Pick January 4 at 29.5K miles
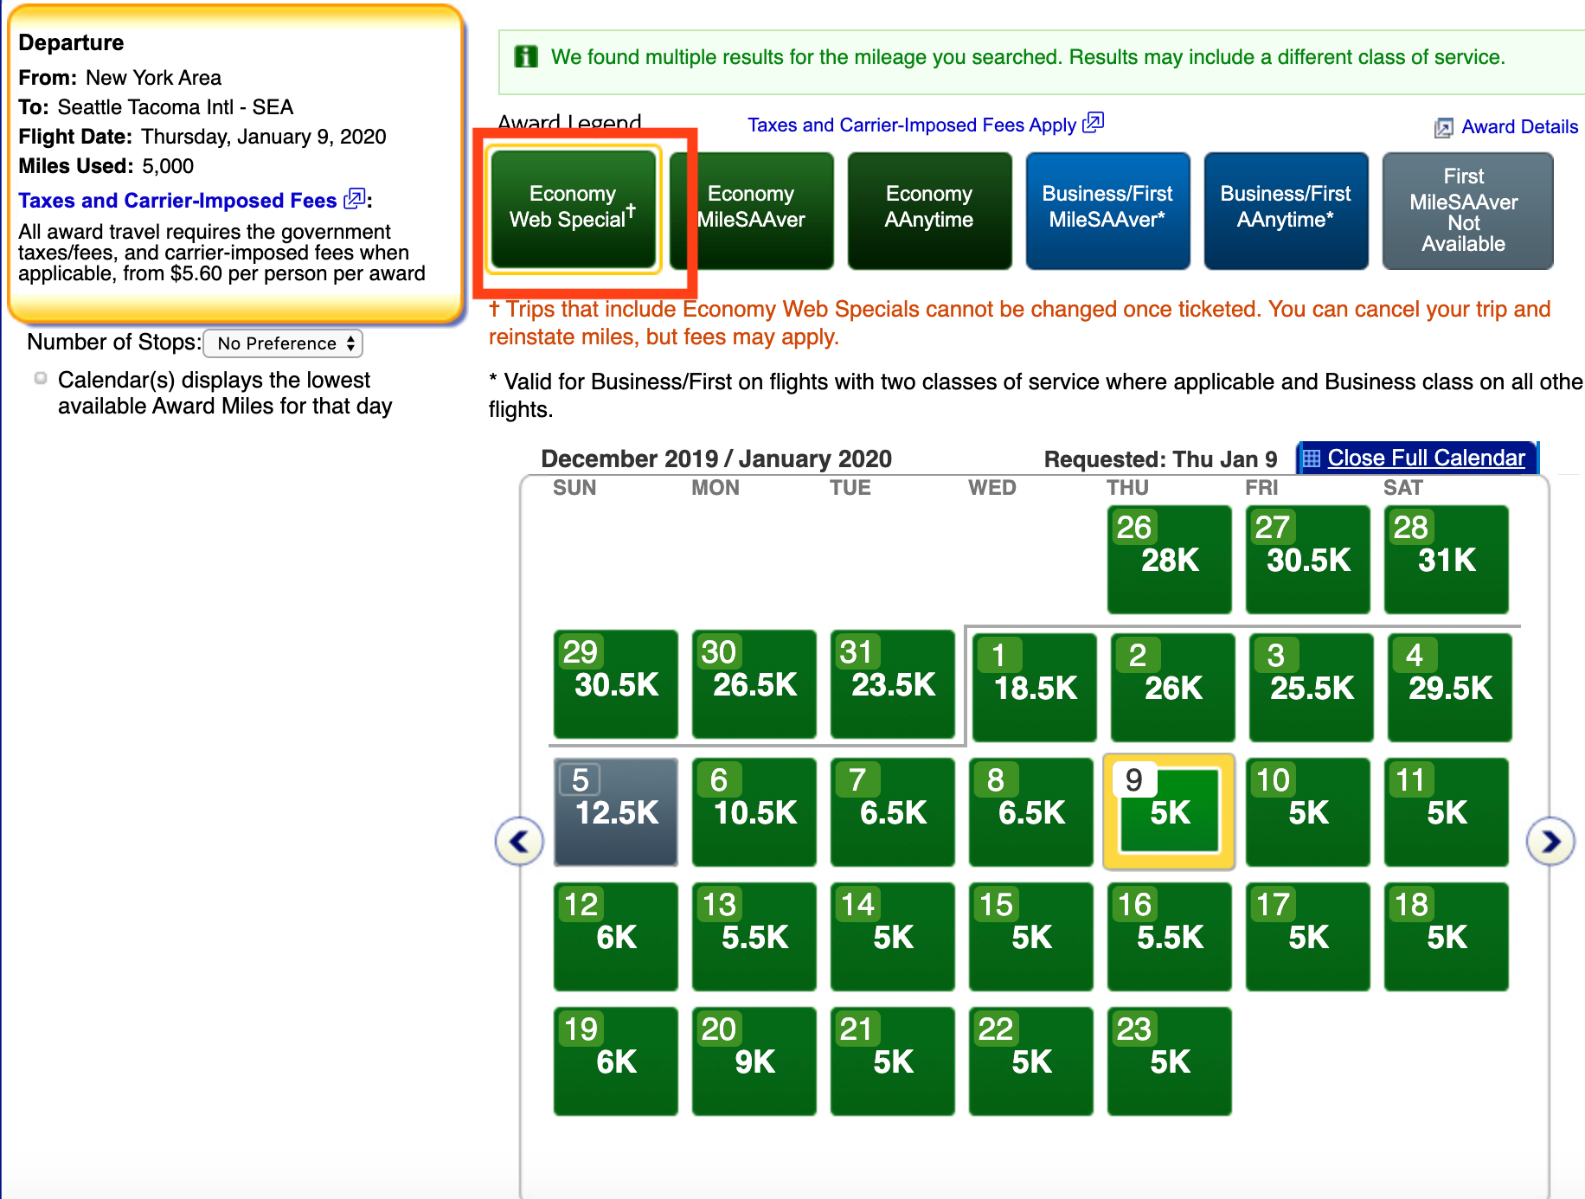The width and height of the screenshot is (1585, 1199). 1449,688
